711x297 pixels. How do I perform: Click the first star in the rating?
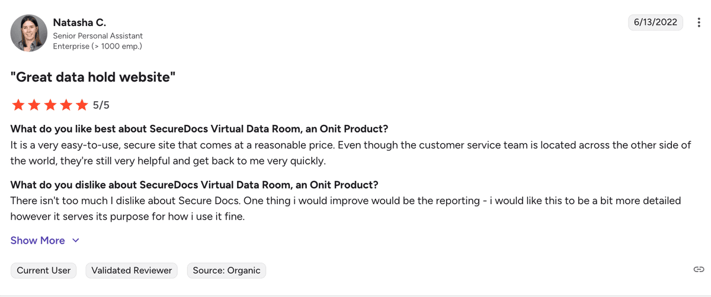point(18,105)
